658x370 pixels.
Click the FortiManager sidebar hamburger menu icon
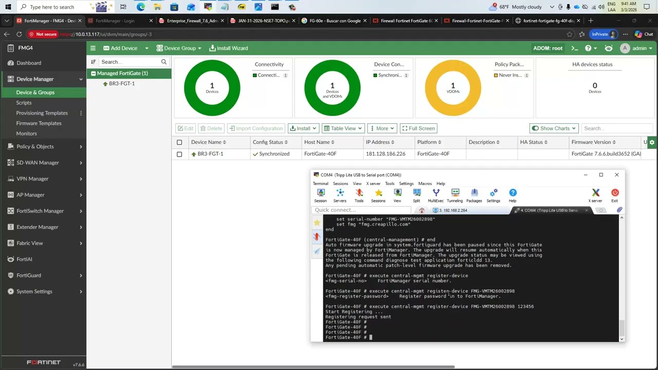click(x=93, y=48)
